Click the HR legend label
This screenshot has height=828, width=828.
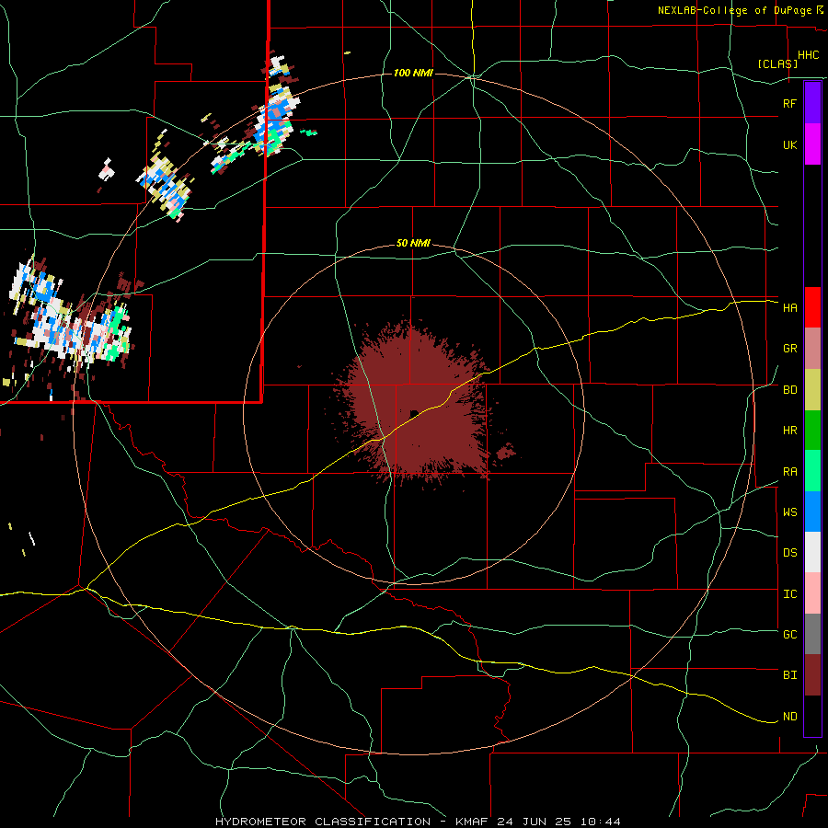tap(789, 431)
